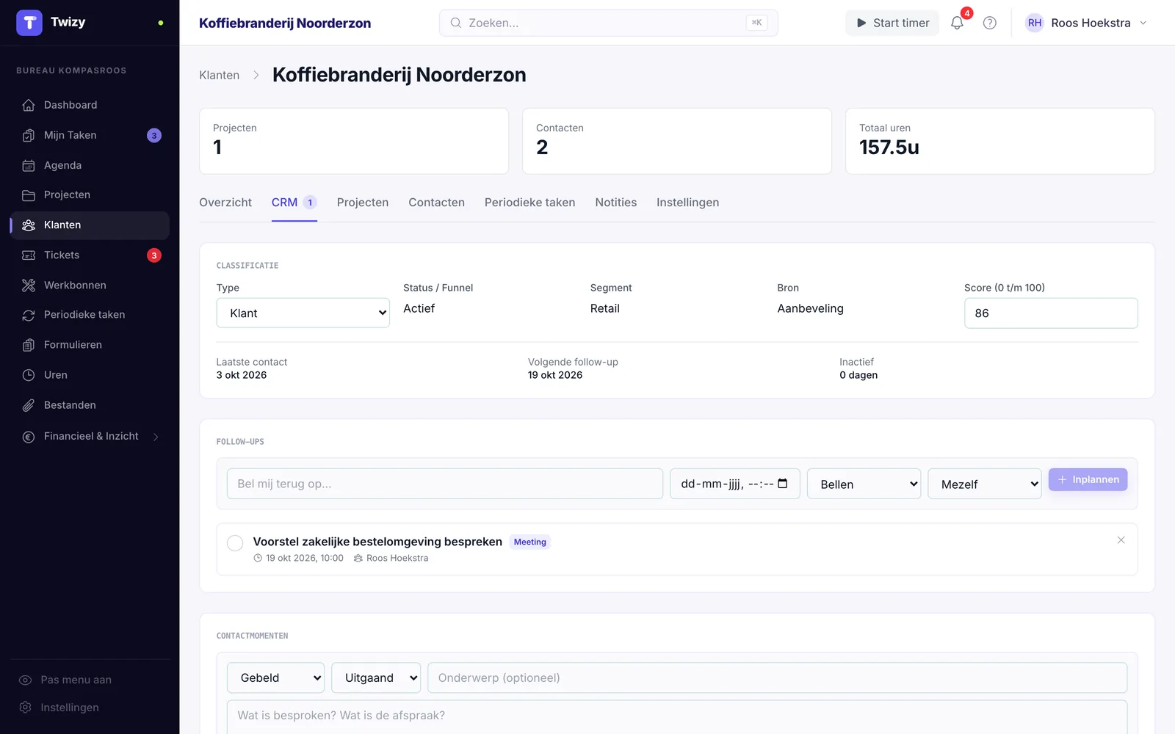
Task: Click the Mijn Taken badge 3
Action: [154, 135]
